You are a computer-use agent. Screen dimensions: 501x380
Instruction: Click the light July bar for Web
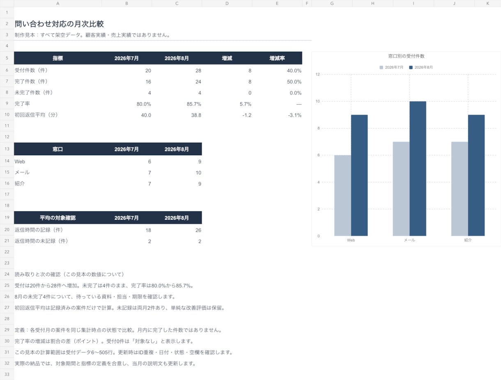(x=342, y=195)
